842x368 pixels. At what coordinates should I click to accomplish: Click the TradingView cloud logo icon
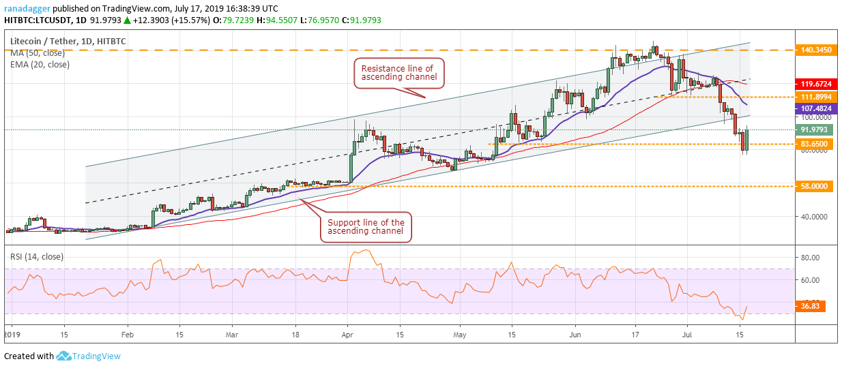point(65,356)
